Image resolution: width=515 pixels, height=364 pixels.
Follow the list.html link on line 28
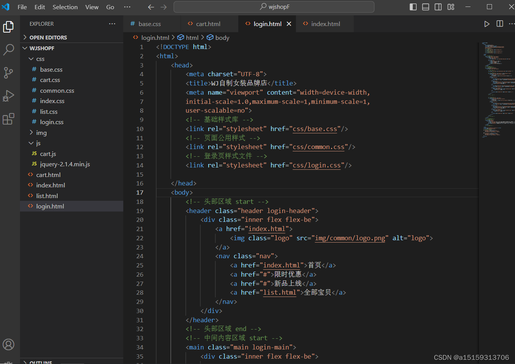point(280,292)
